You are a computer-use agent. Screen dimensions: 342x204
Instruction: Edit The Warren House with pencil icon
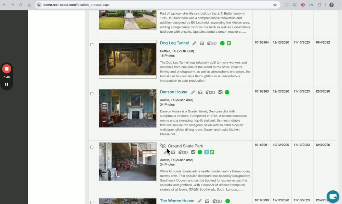[200, 201]
